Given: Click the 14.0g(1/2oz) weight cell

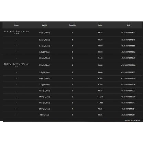Looking at the screenshot, I should coord(44,97).
